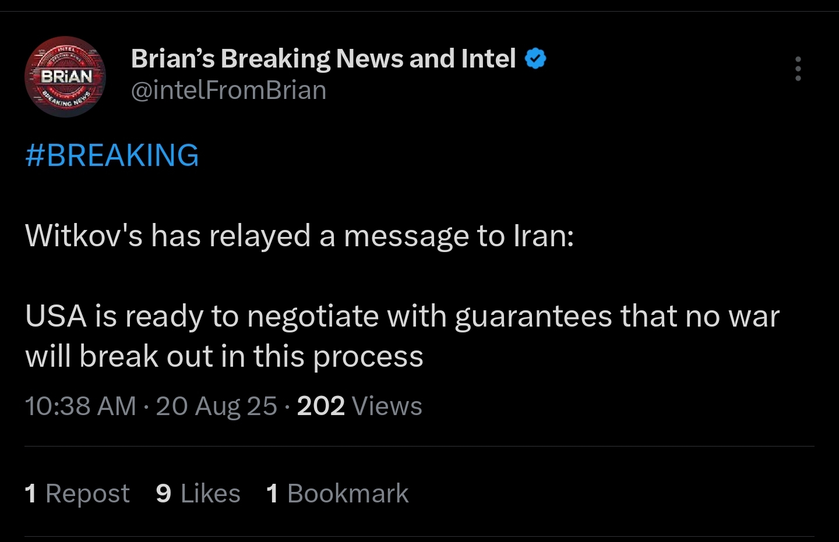Click the Witkov's relayed message sentence
The width and height of the screenshot is (839, 542).
point(299,236)
